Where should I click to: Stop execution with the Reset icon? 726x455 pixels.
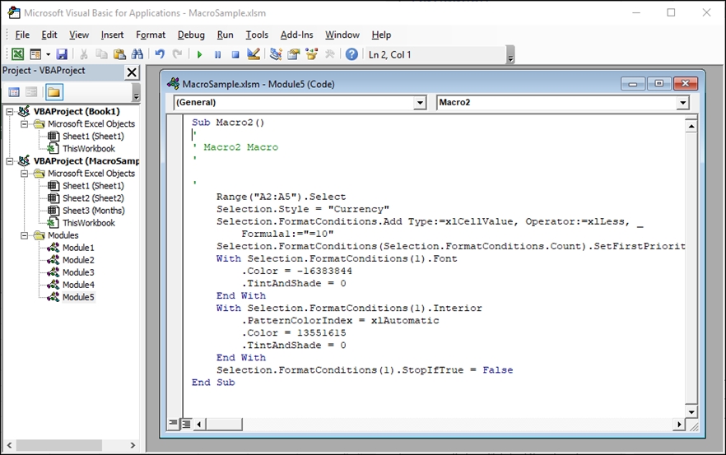point(235,54)
